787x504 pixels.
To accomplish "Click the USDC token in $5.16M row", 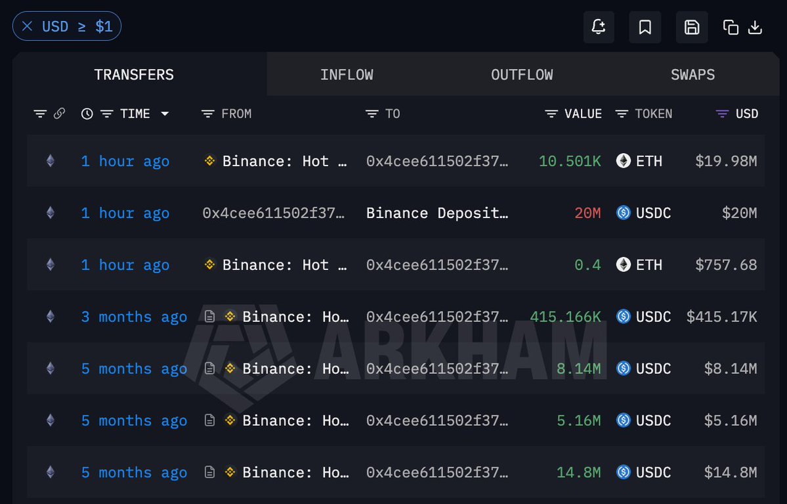I will coord(643,421).
